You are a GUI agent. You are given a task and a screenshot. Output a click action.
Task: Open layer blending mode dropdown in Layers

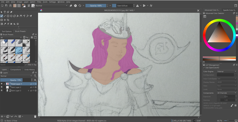tap(16, 76)
